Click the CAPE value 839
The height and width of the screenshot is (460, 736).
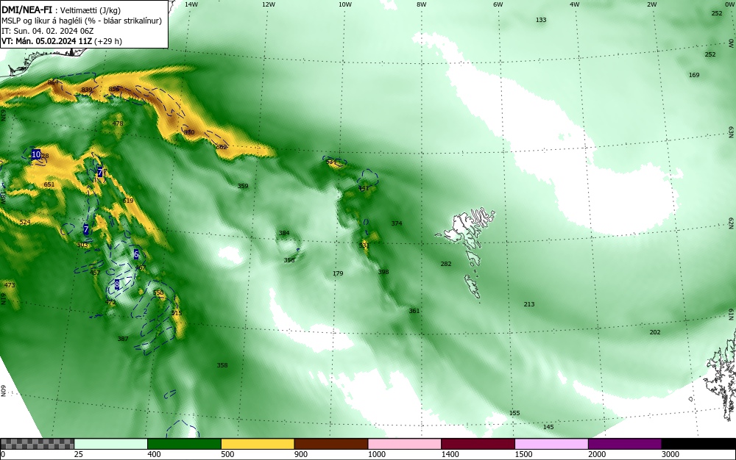[x=87, y=90]
